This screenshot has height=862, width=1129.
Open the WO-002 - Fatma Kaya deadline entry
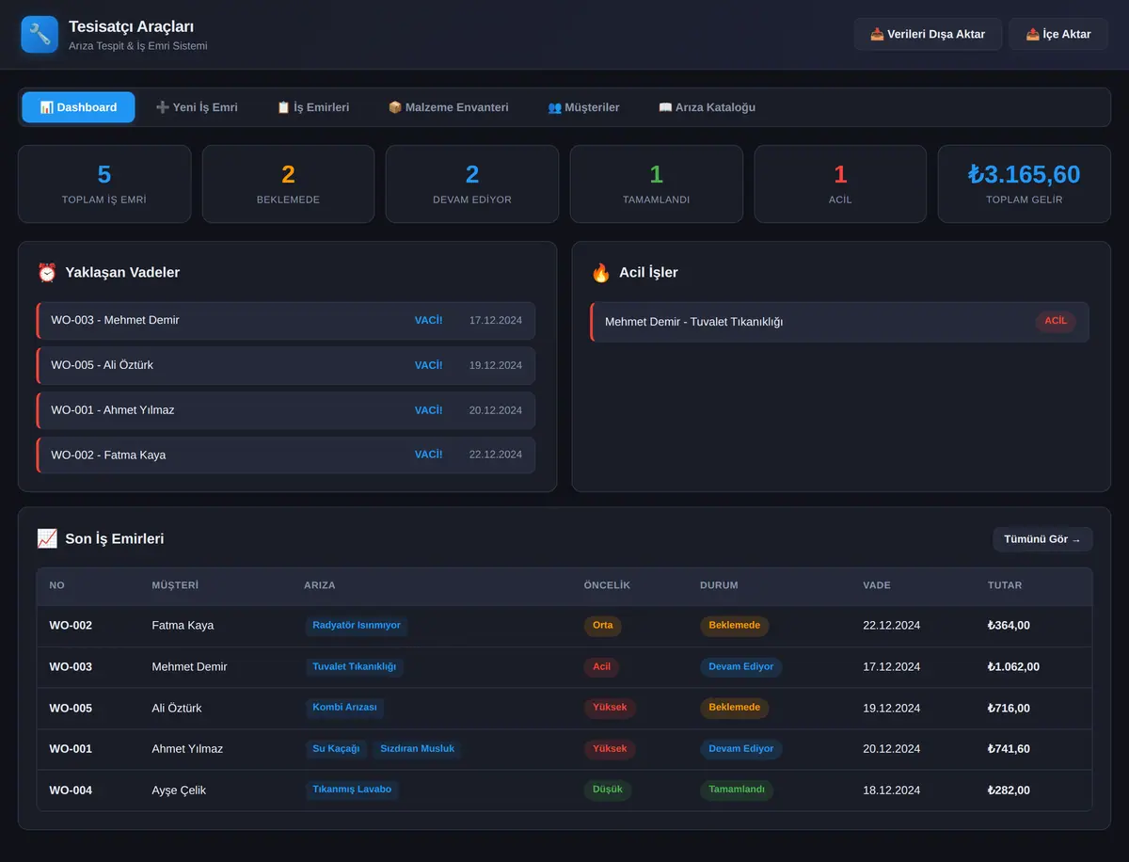tap(286, 455)
